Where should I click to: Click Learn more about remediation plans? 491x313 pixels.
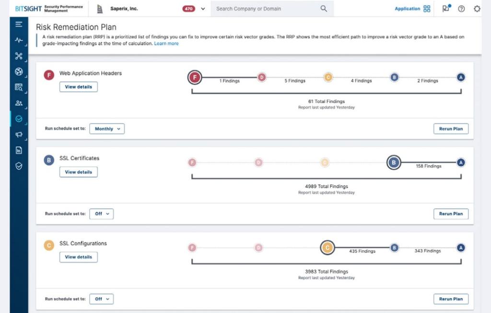point(166,43)
